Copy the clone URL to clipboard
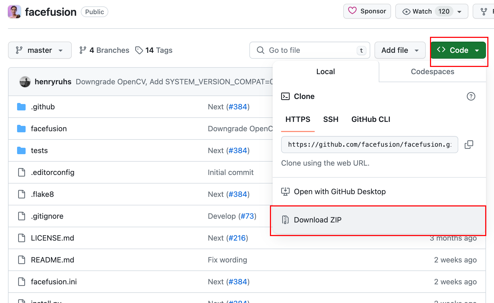The width and height of the screenshot is (494, 303). [469, 145]
